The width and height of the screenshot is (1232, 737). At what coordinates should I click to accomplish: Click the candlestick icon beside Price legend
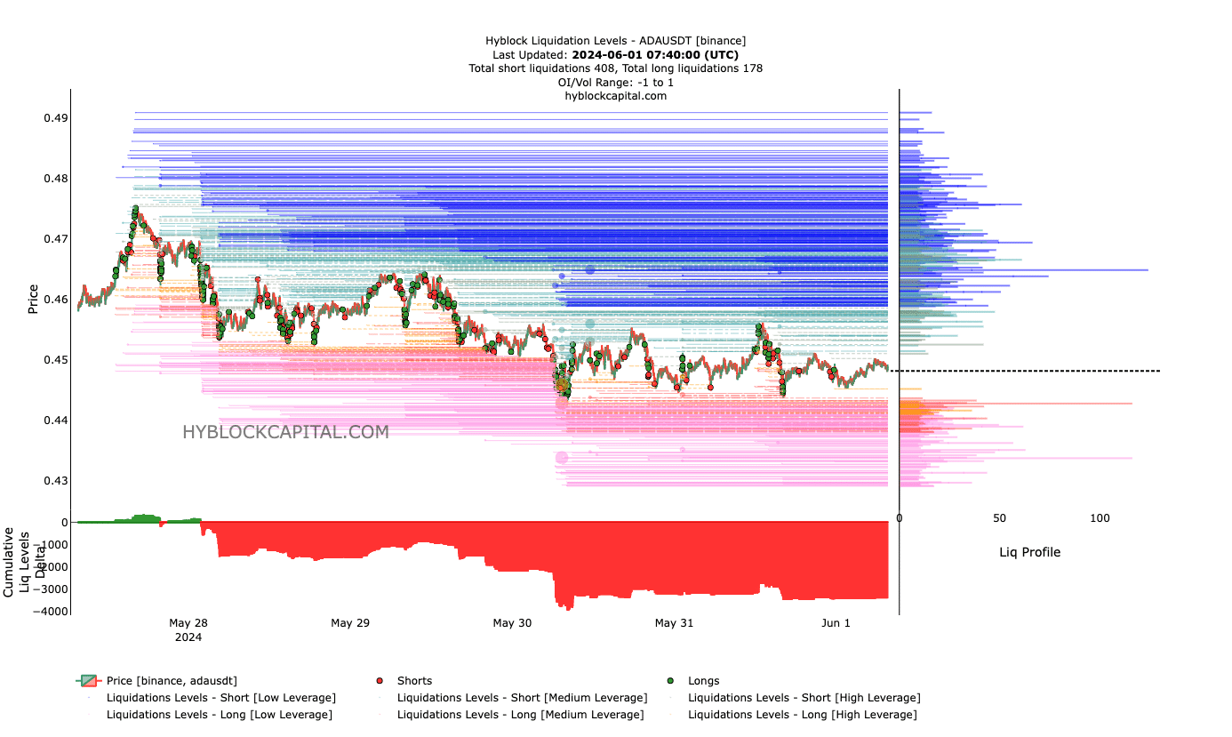(89, 681)
